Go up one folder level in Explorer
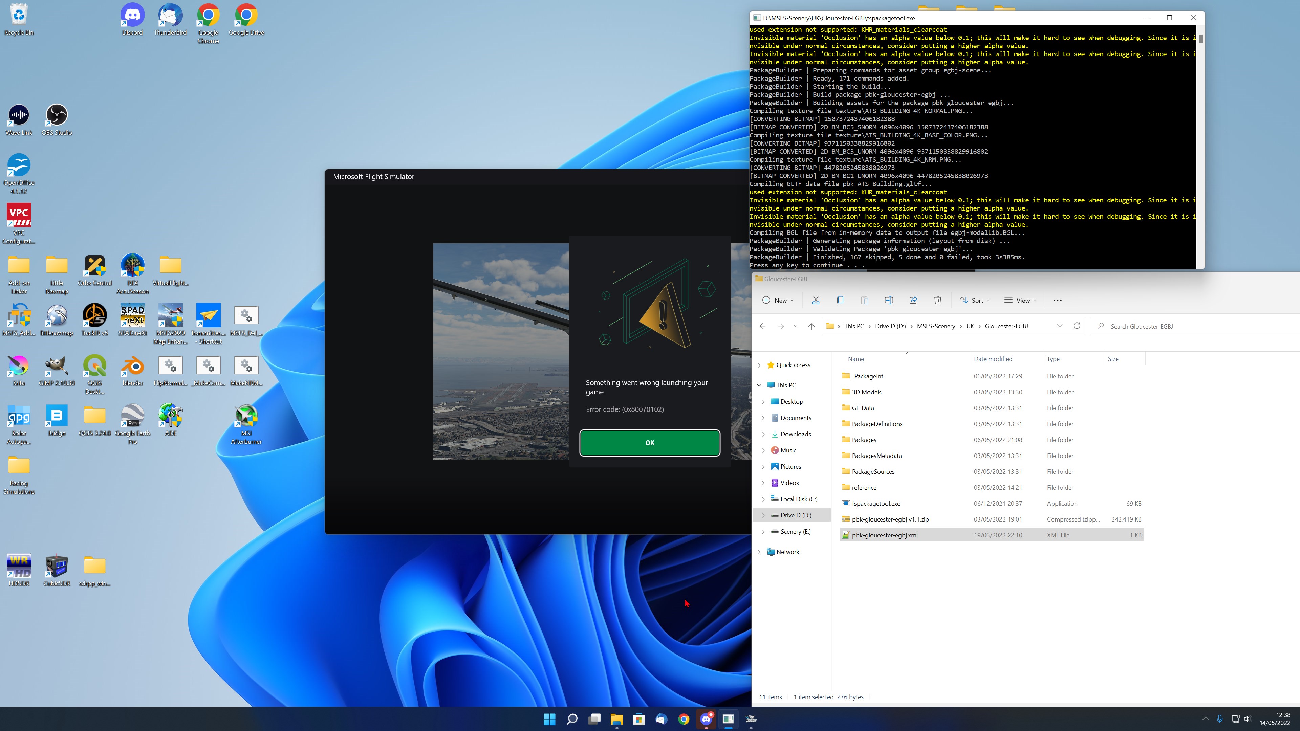This screenshot has height=731, width=1300. tap(811, 326)
